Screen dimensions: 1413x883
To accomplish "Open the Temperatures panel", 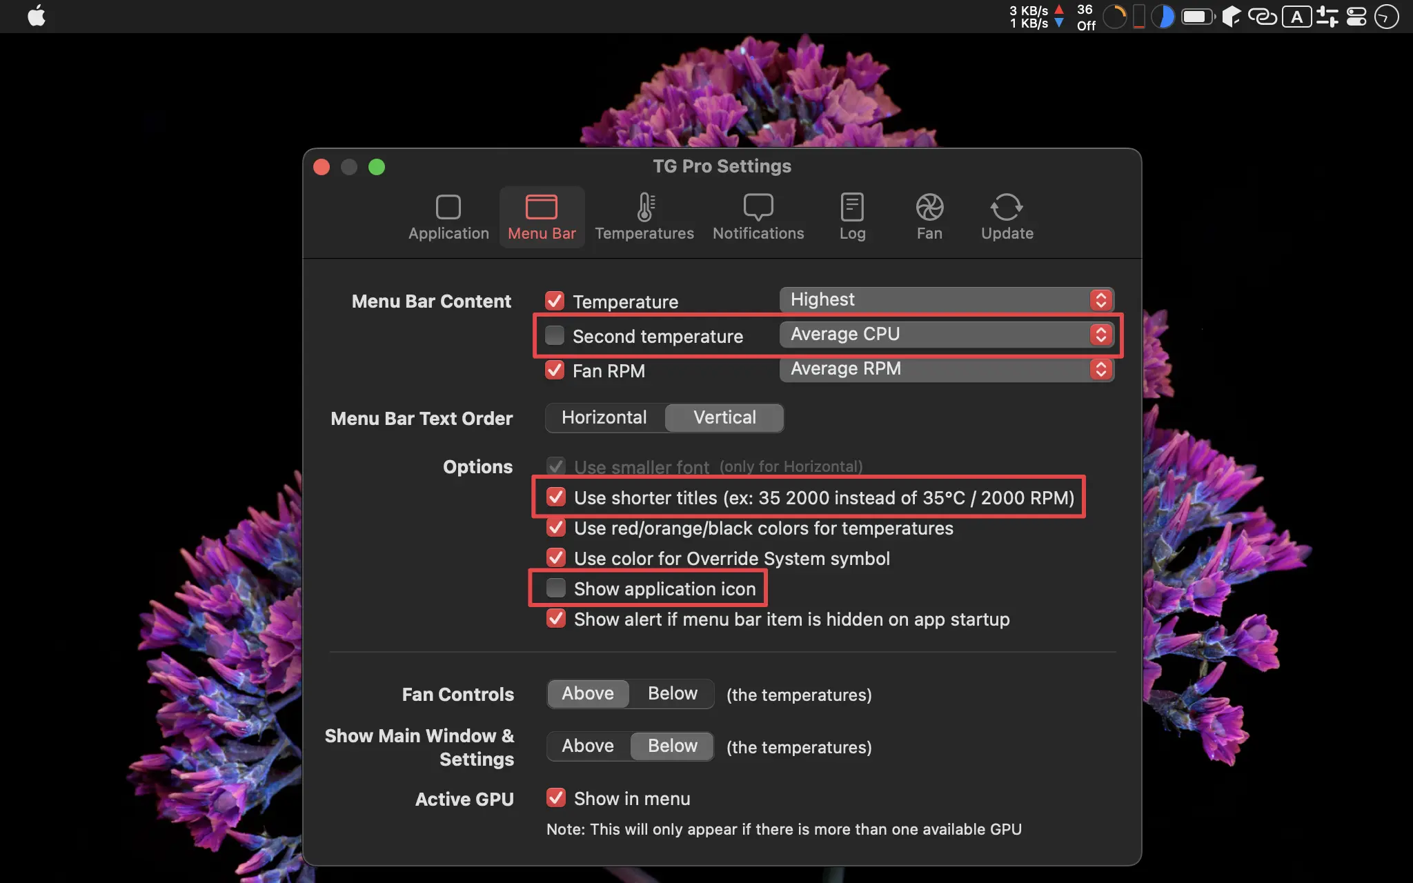I will click(x=644, y=216).
